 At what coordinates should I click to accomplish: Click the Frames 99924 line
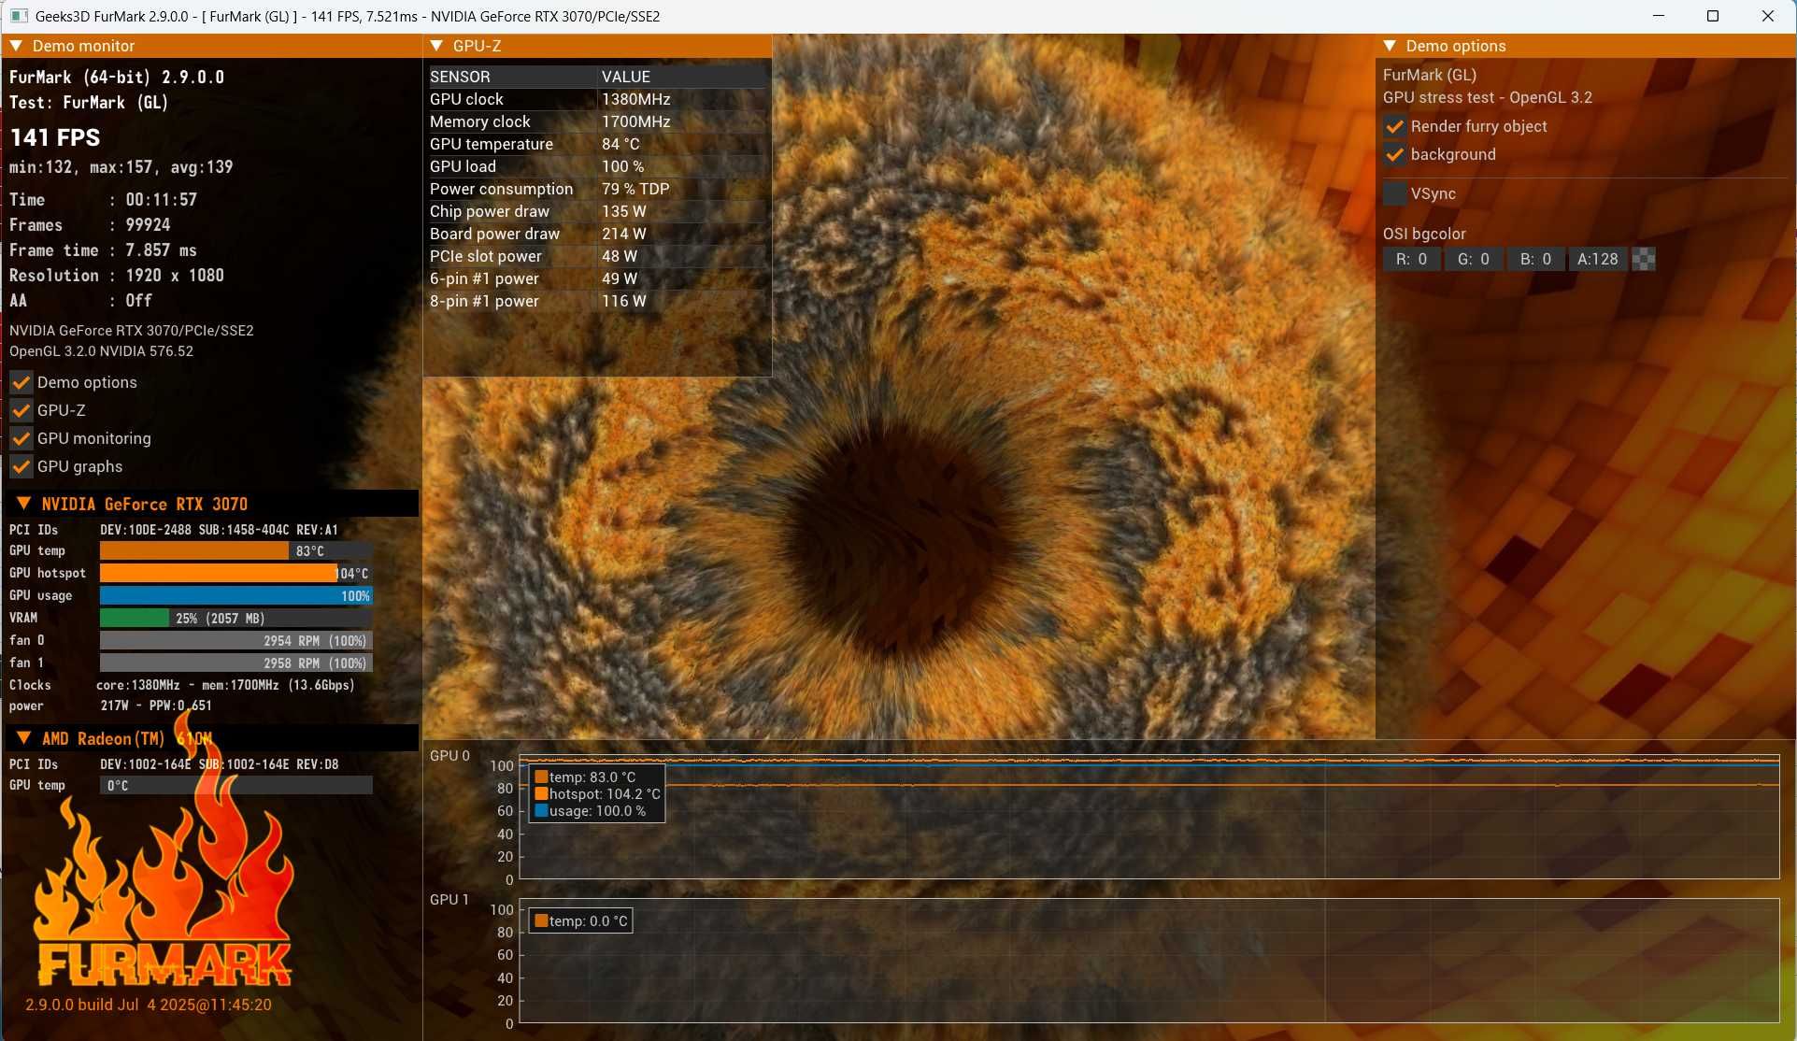click(90, 224)
